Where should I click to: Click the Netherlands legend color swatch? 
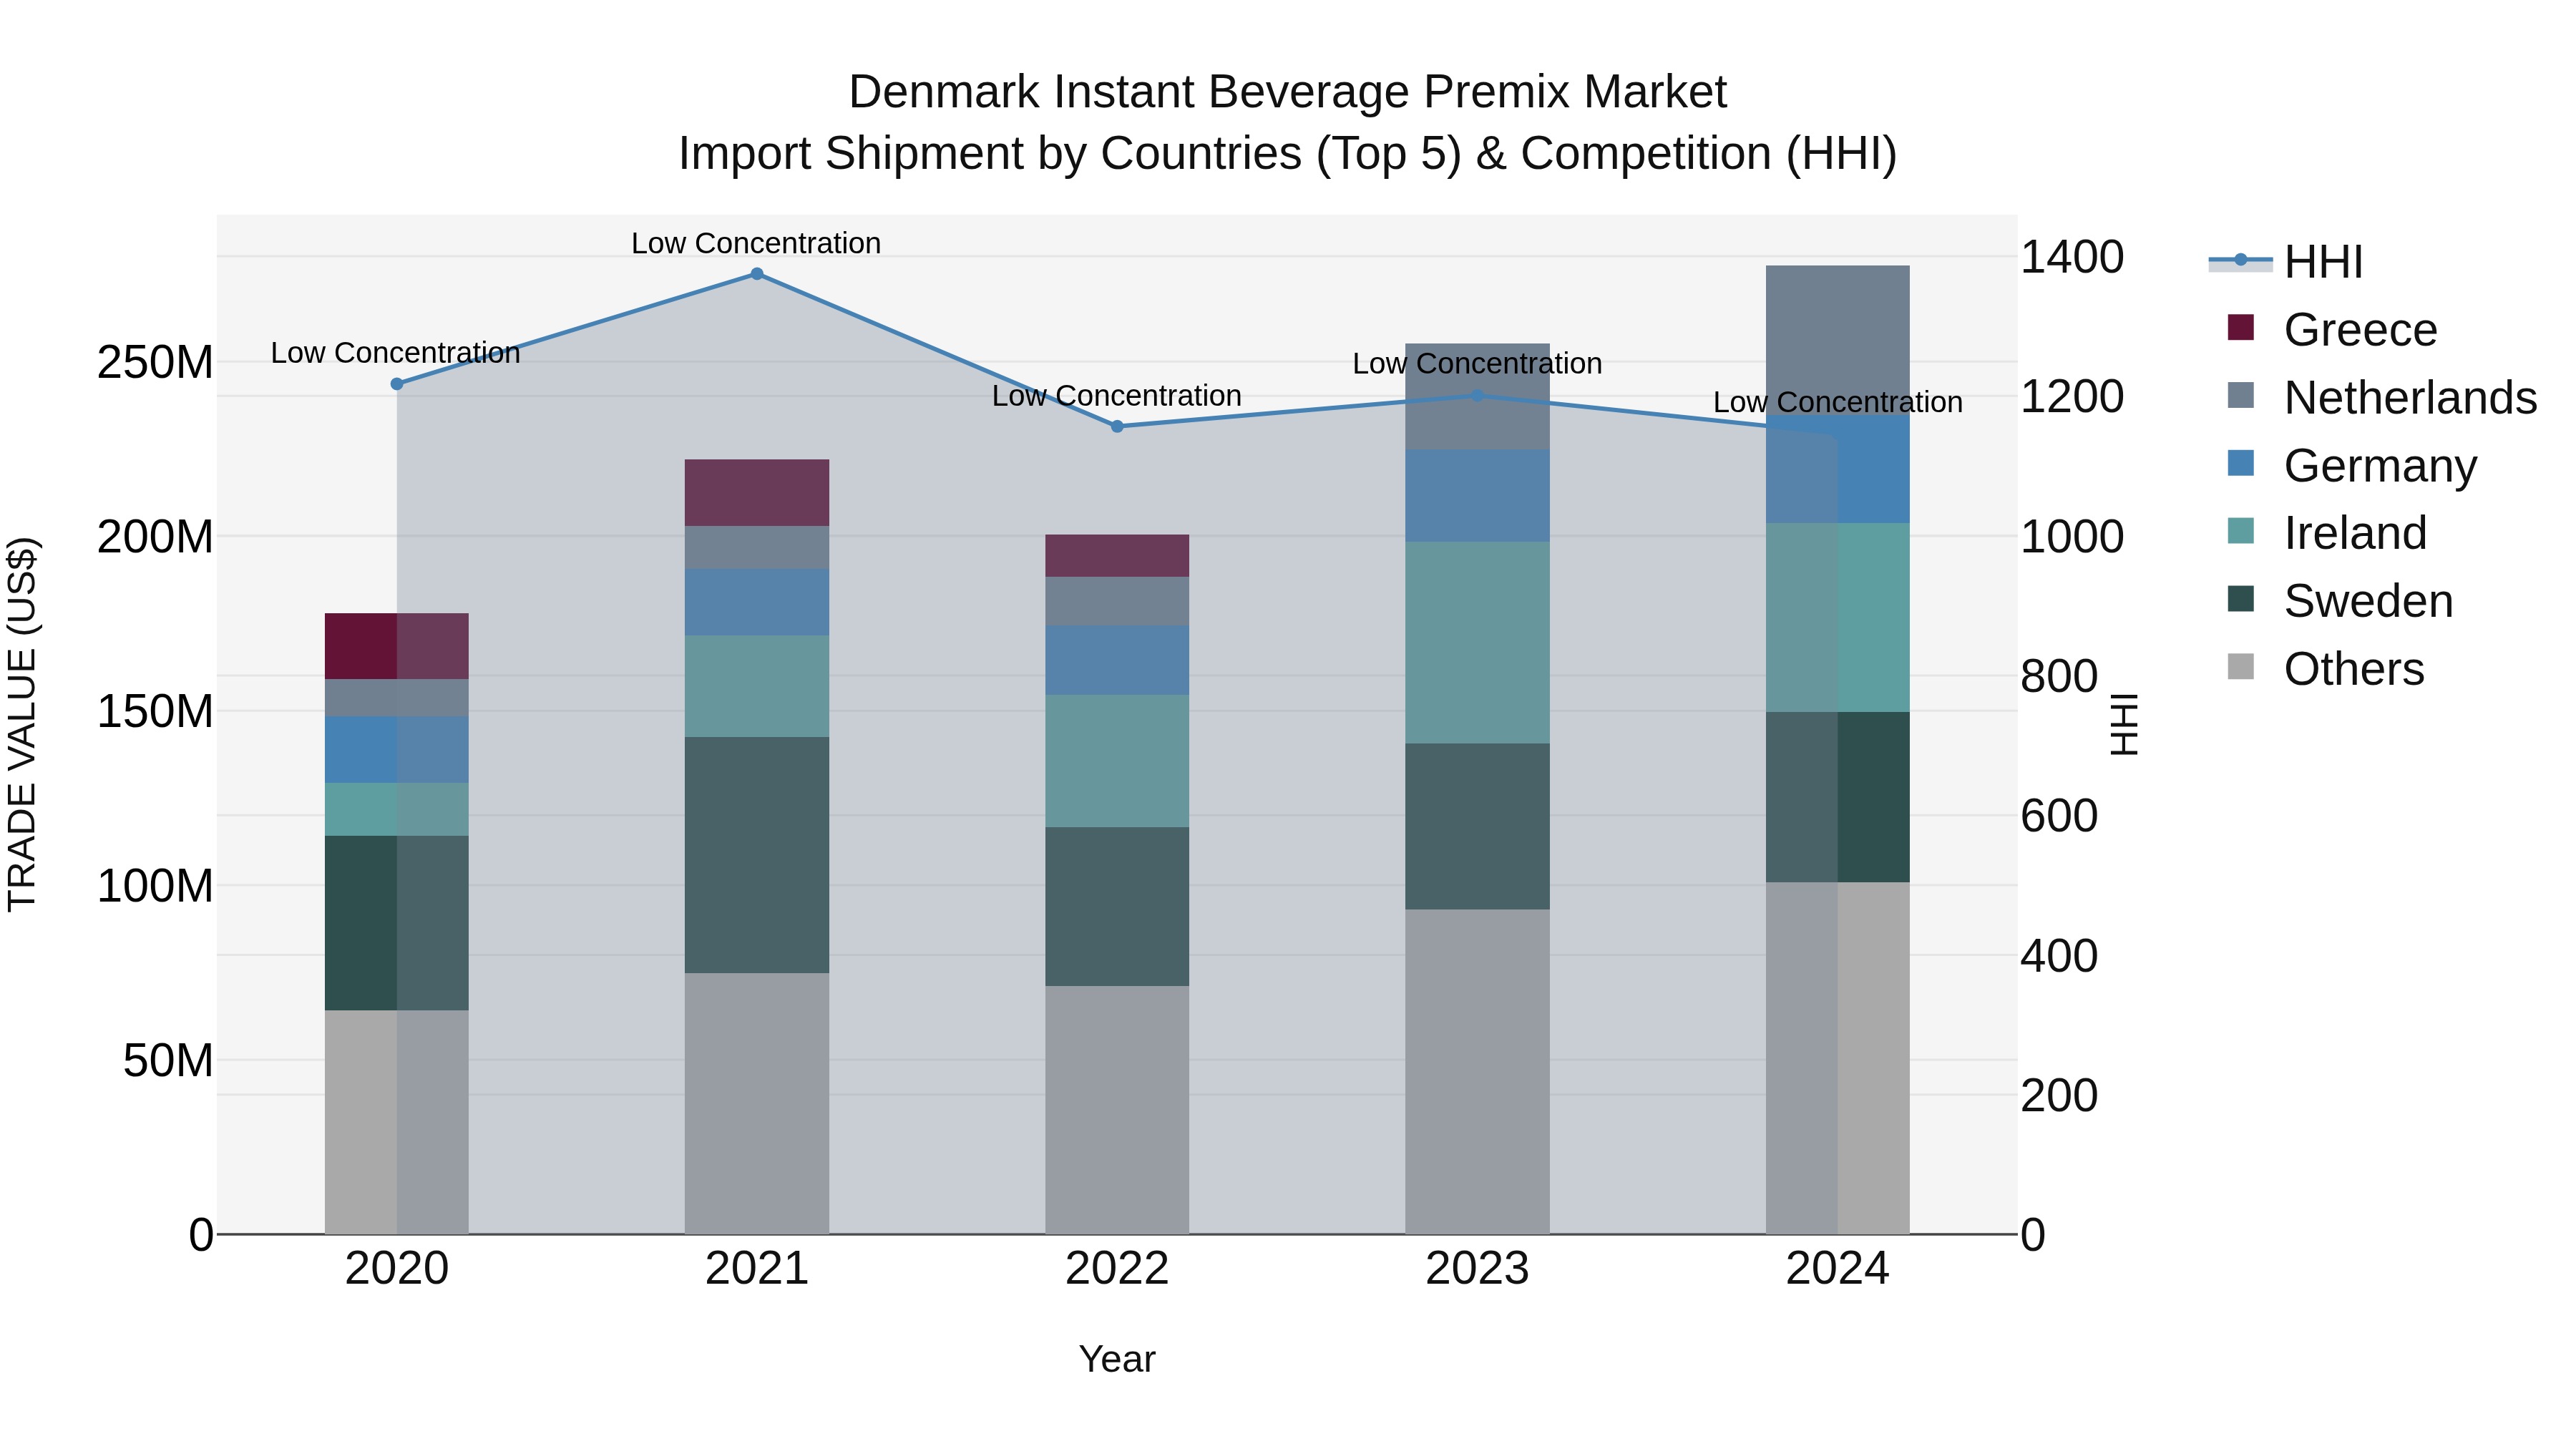(2241, 396)
